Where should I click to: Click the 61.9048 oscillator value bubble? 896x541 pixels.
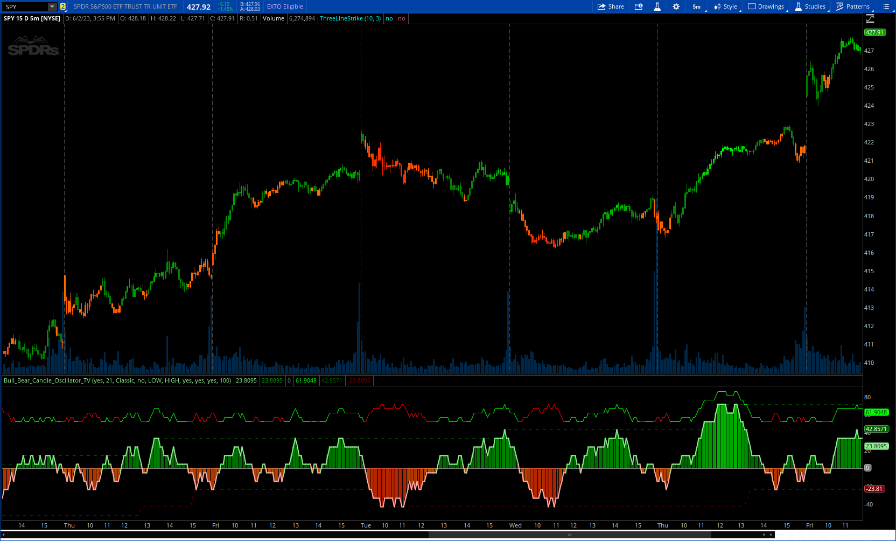click(x=877, y=412)
